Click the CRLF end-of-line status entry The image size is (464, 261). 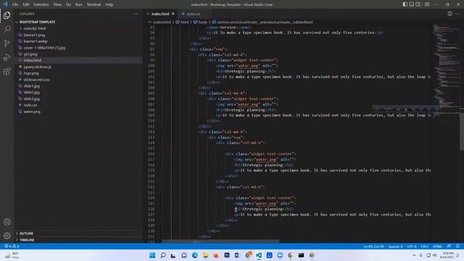(x=425, y=246)
